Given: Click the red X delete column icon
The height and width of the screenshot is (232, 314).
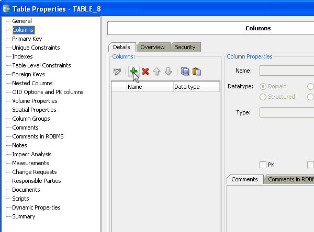Looking at the screenshot, I should [145, 72].
